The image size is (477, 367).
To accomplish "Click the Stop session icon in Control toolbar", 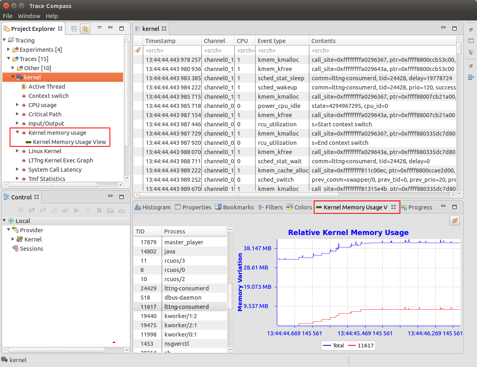I will coord(99,211).
